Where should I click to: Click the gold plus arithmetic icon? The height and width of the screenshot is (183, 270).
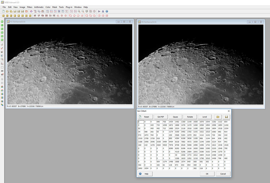(x=3, y=16)
